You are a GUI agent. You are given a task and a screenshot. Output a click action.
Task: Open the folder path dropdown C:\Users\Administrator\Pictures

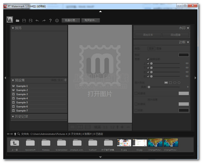[49, 134]
